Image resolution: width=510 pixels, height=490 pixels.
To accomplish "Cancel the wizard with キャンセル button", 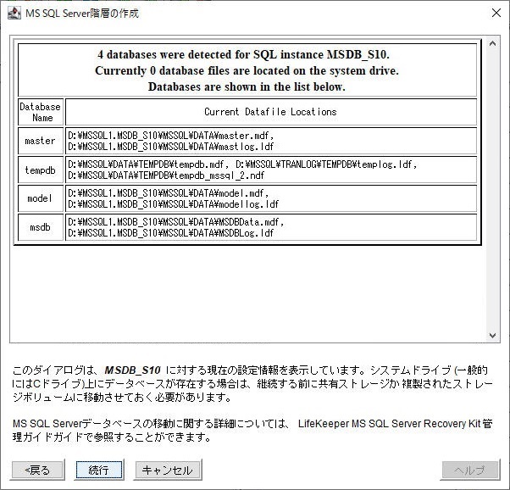I will tap(168, 470).
